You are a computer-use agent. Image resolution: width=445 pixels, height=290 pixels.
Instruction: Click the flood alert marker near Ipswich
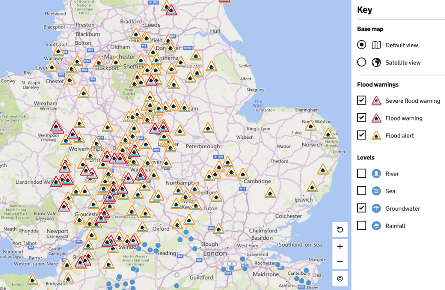pyautogui.click(x=312, y=187)
